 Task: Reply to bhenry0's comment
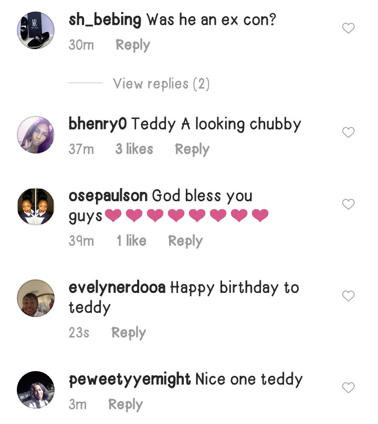pos(192,149)
